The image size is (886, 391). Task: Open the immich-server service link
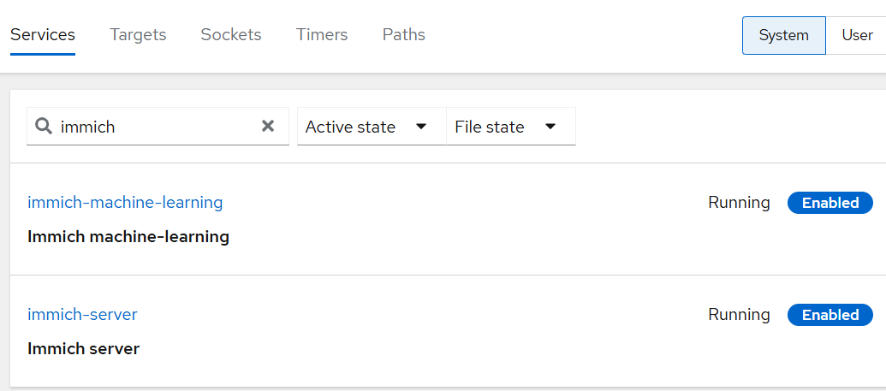[82, 315]
